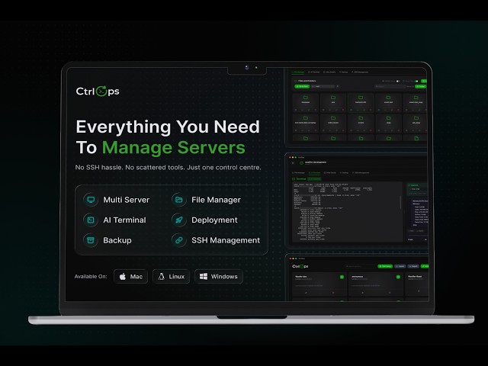Click the Apple logo on Mac button
Screen dimensions: 488x366
(123, 276)
